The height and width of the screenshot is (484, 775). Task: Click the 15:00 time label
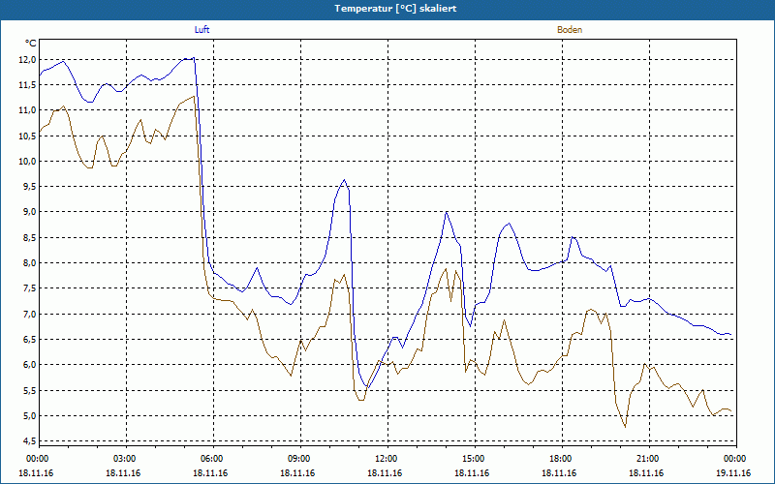pos(473,459)
